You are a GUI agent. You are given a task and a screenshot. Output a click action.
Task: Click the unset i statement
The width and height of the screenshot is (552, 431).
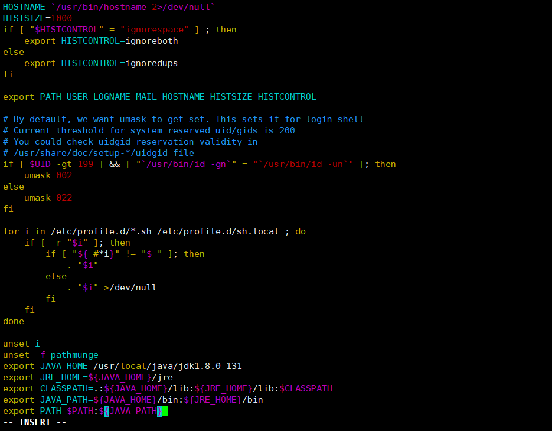pos(21,344)
